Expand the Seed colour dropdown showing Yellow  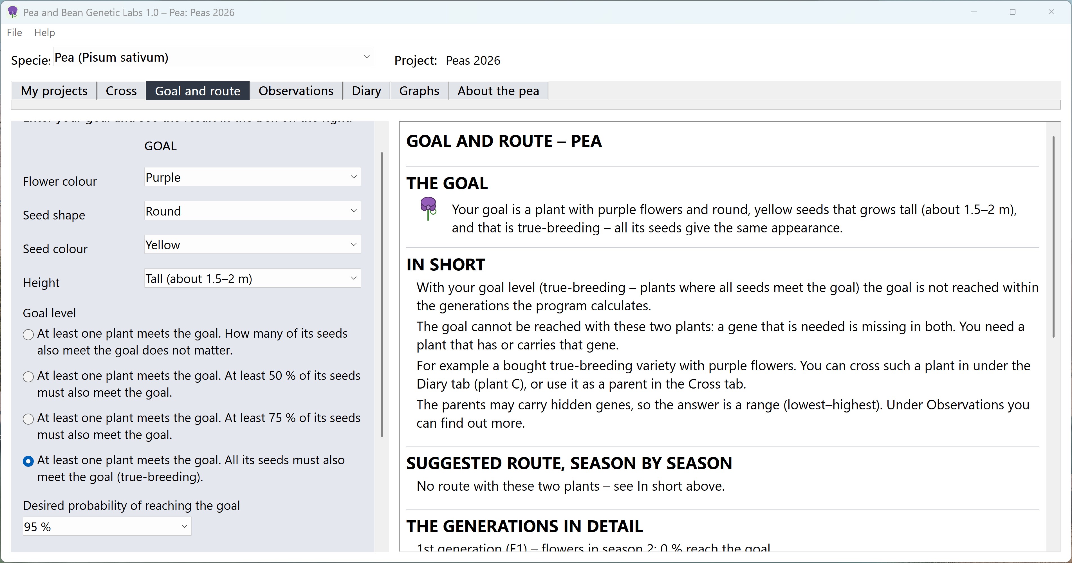click(252, 245)
